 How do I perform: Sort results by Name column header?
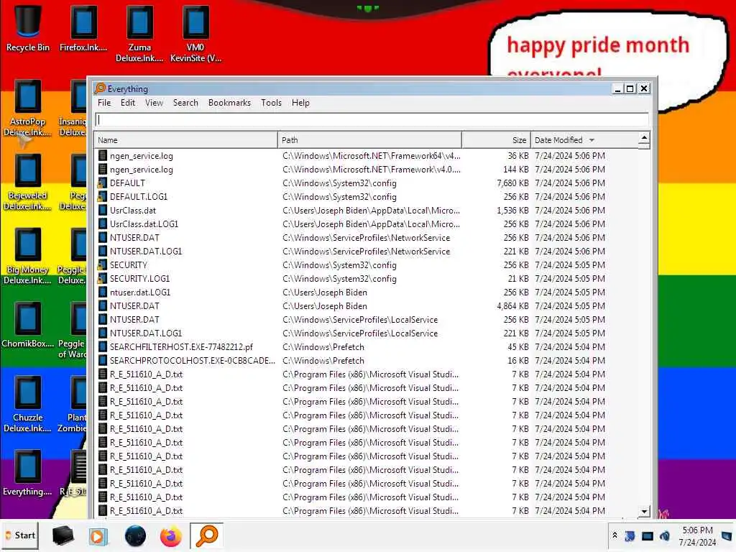click(x=186, y=140)
